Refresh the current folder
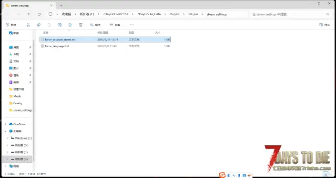This screenshot has width=336, height=178. click(x=39, y=14)
